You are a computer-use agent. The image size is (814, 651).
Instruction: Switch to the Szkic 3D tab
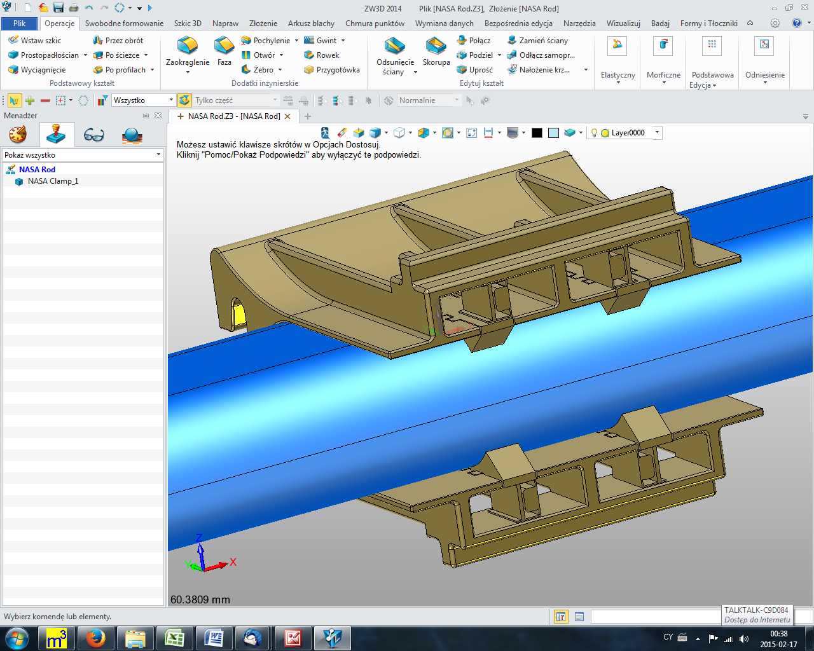188,23
